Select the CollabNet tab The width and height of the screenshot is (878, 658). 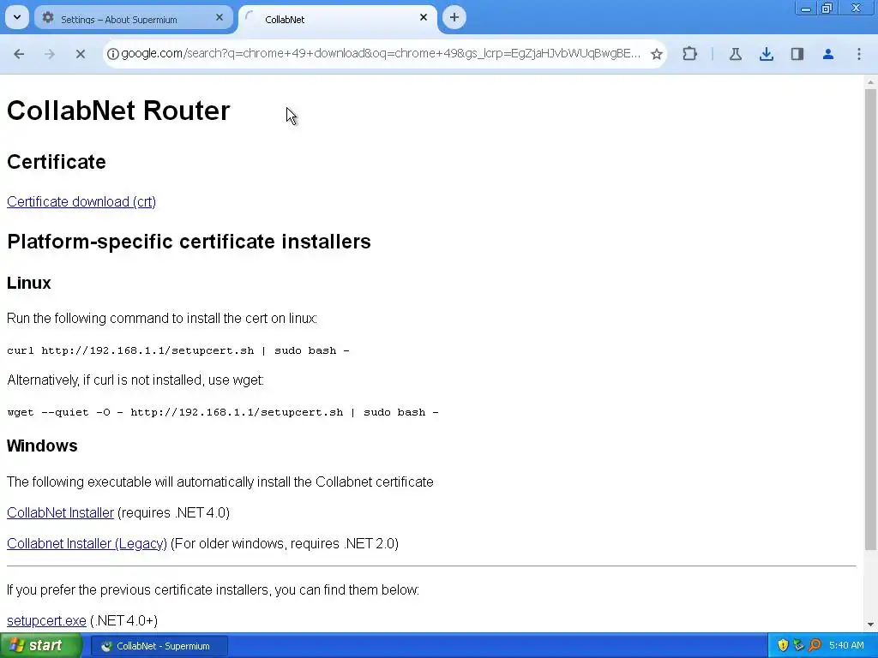click(338, 19)
